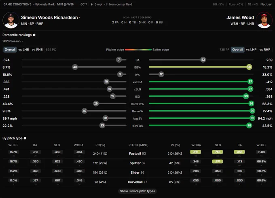Click the batter Barrel% percentile marker 99
275x198 pixels.
pos(252,111)
